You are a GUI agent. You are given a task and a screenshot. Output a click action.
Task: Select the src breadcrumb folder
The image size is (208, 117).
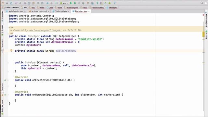tap(32, 7)
